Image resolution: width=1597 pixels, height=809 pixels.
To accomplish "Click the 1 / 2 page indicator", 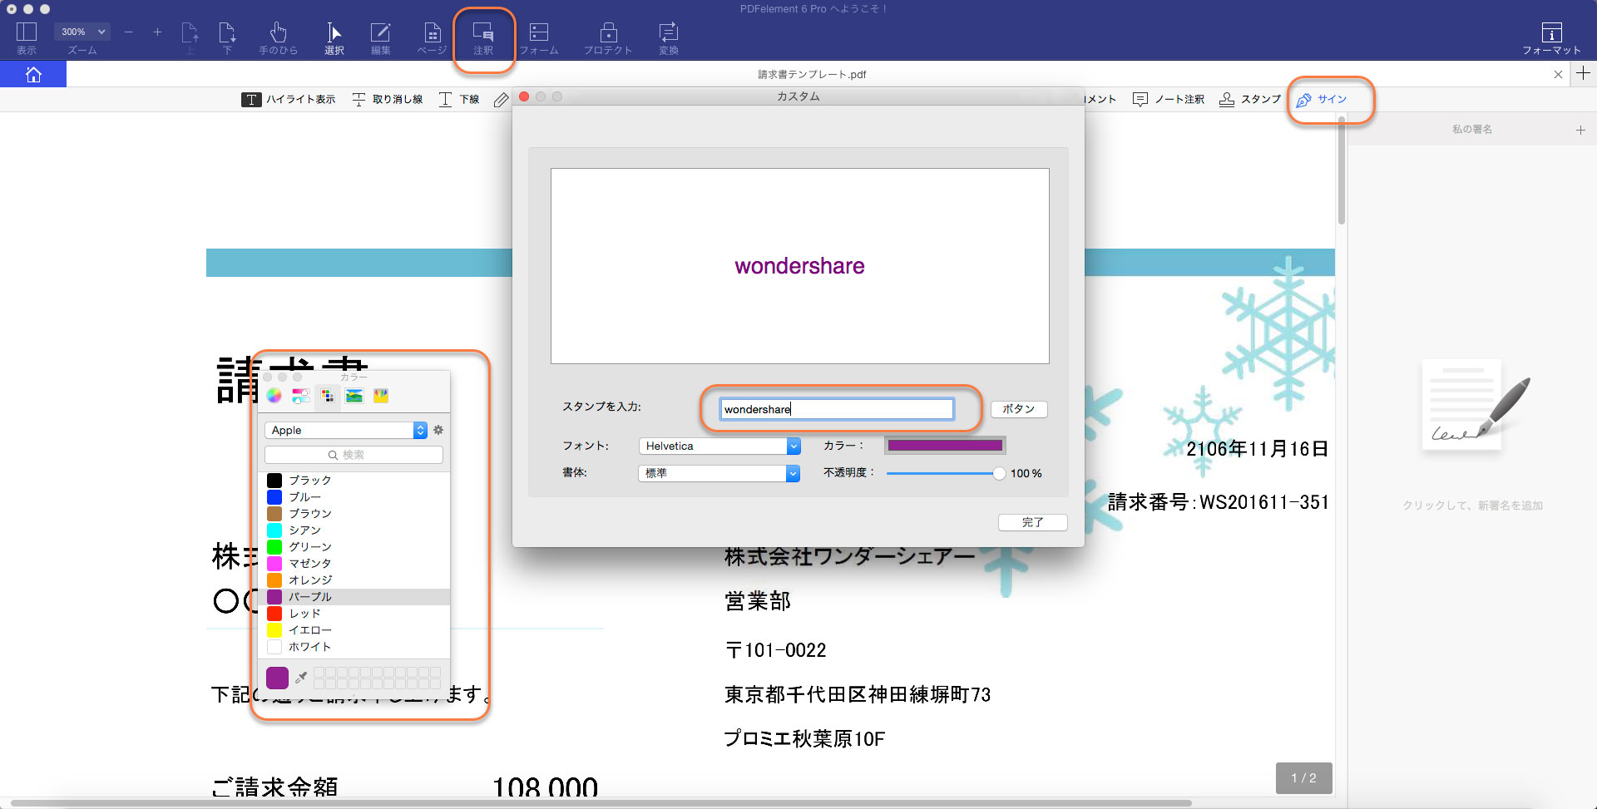I will pyautogui.click(x=1303, y=778).
